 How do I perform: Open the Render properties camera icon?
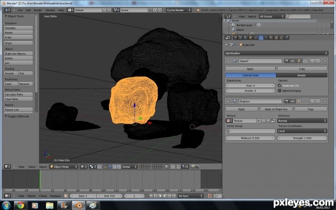click(235, 38)
